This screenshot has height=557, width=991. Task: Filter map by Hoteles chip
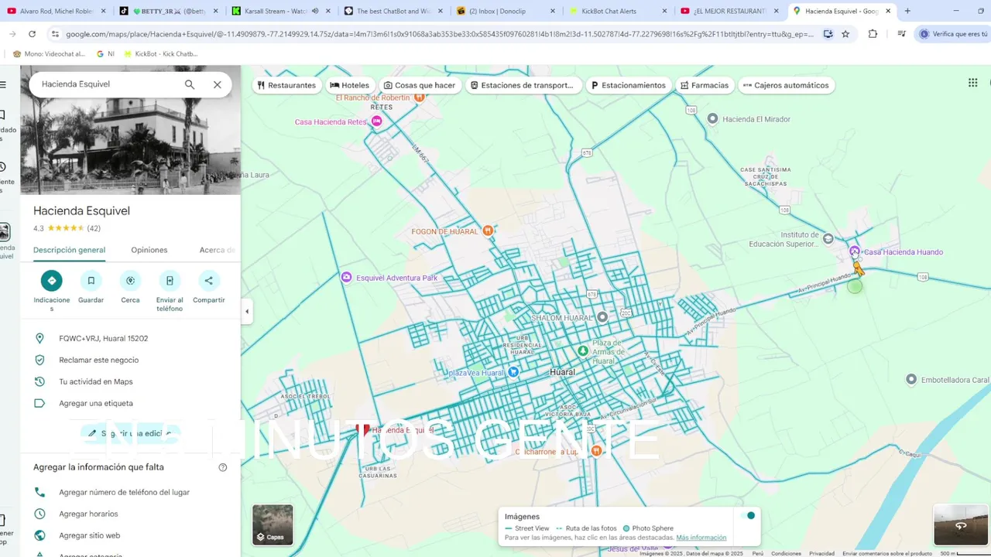(350, 85)
